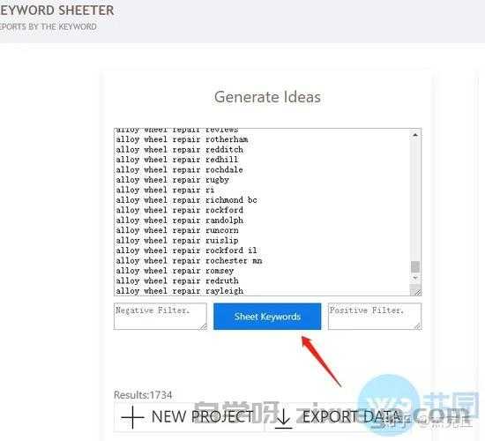Click the Sheet Keywords button
The image size is (485, 441).
point(267,317)
